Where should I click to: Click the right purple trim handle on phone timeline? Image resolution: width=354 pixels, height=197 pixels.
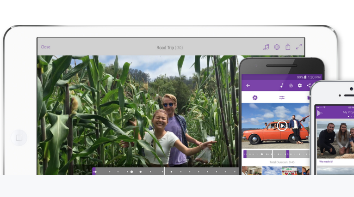point(288,154)
